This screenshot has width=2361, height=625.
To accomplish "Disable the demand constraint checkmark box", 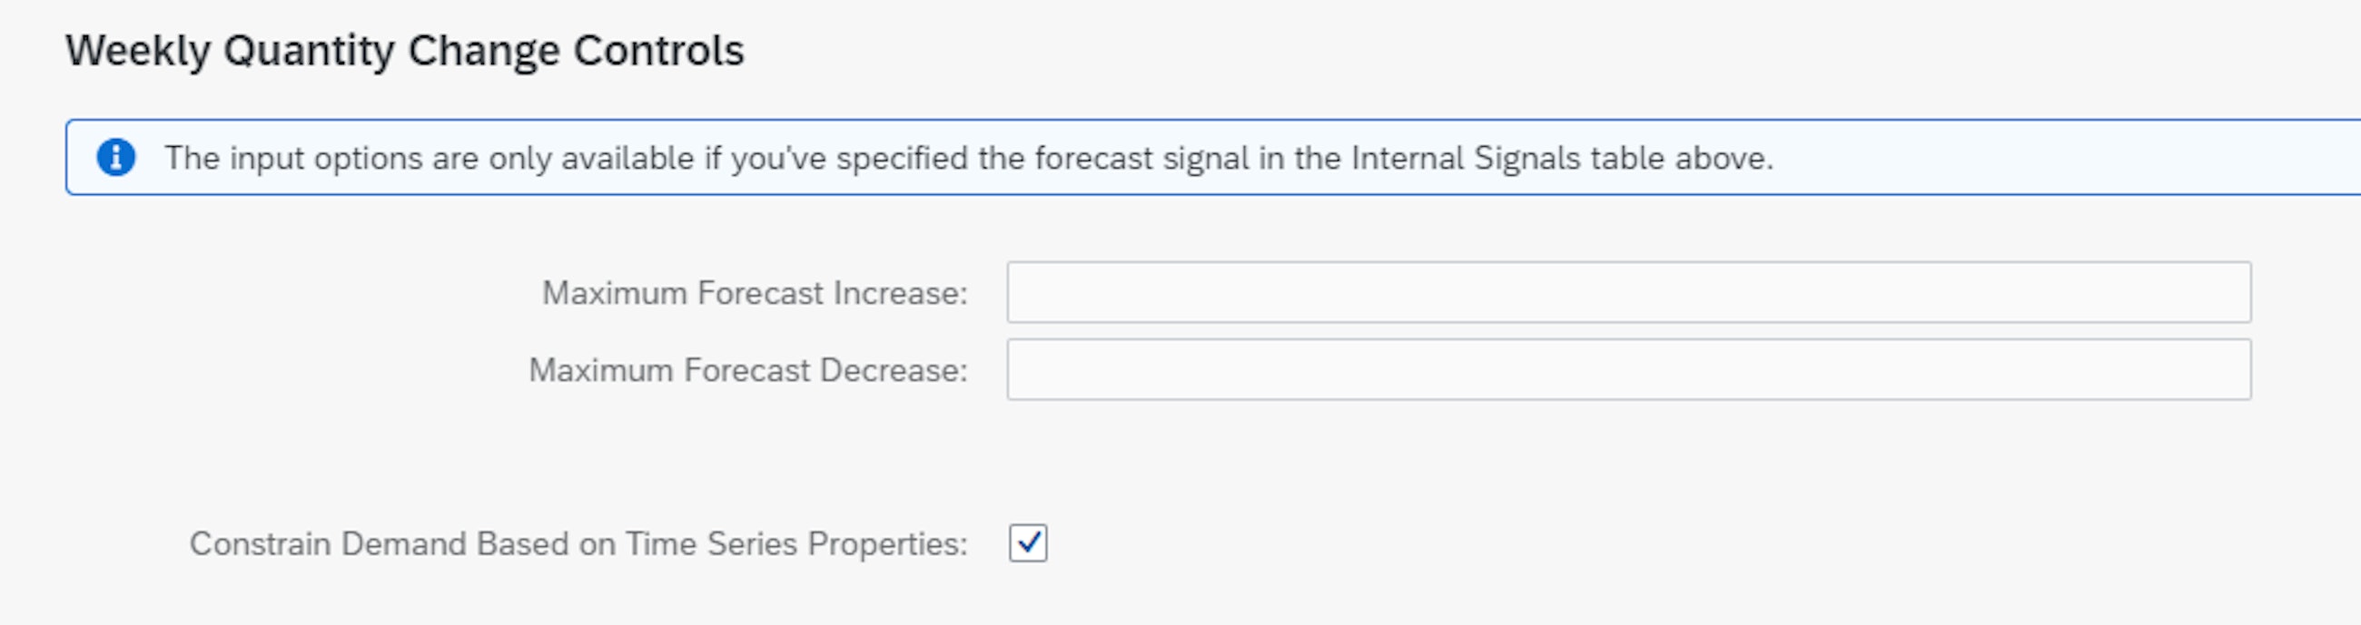I will click(1027, 543).
